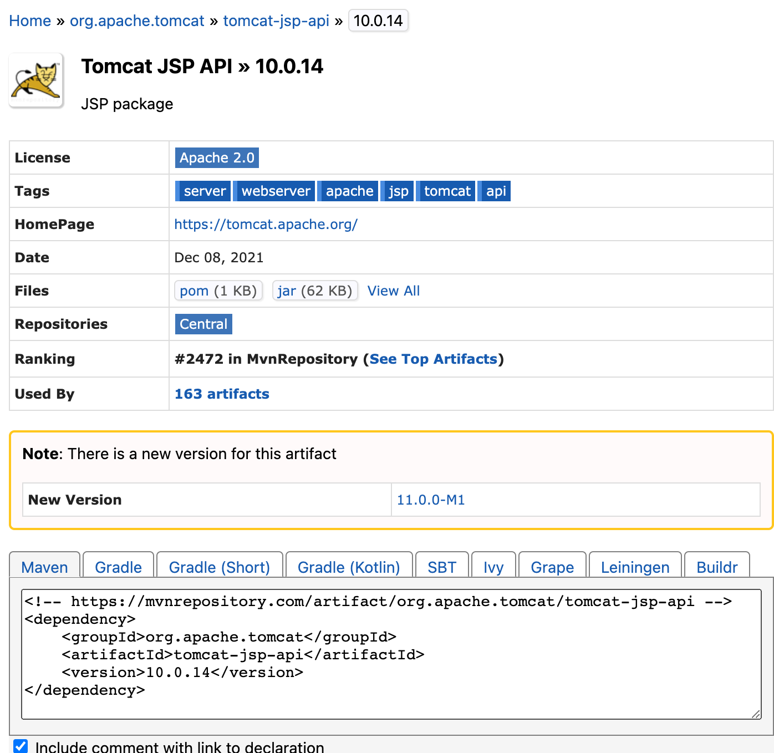Click the Dec 08, 2021 date value

219,257
